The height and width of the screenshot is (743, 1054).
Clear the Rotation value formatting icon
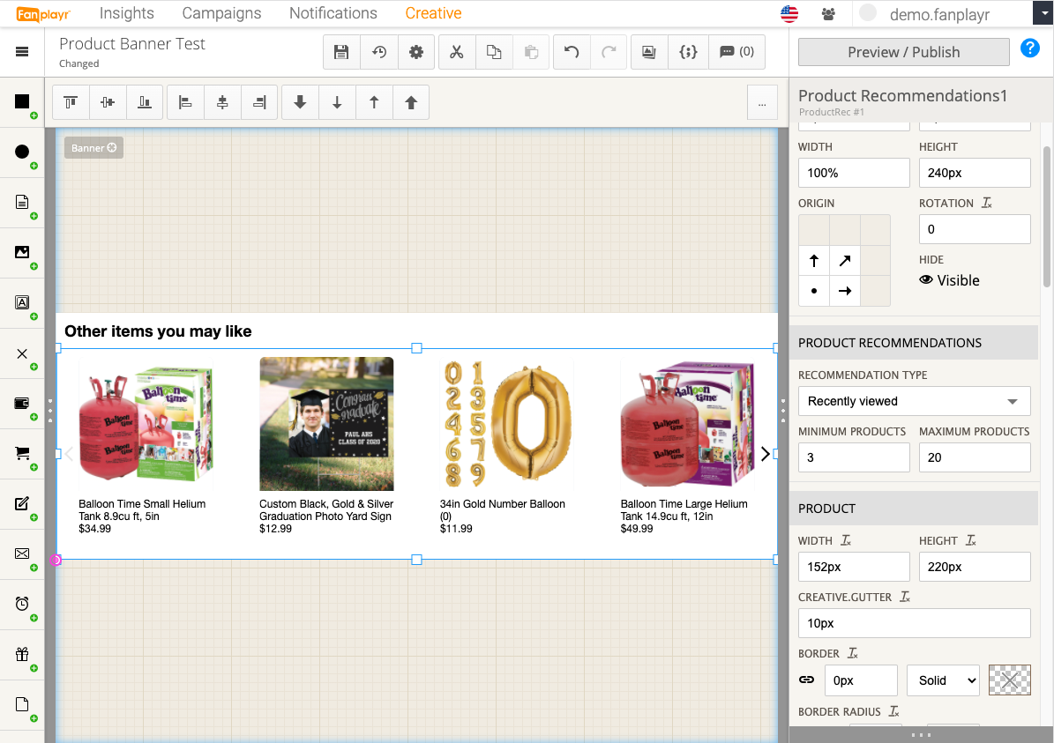tap(986, 203)
